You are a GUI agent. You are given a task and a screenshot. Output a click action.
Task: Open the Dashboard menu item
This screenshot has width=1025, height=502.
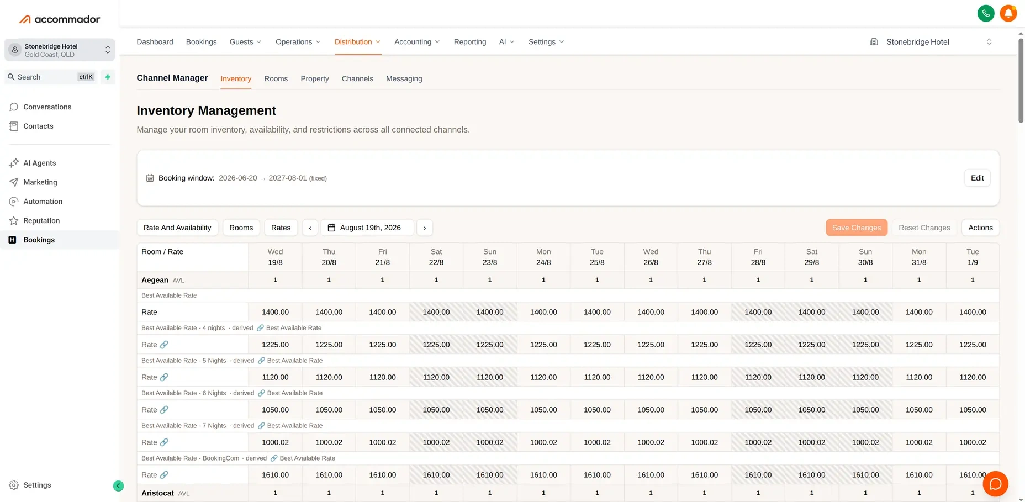coord(155,42)
